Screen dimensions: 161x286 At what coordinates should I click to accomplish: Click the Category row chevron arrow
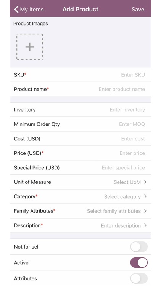[x=145, y=196]
